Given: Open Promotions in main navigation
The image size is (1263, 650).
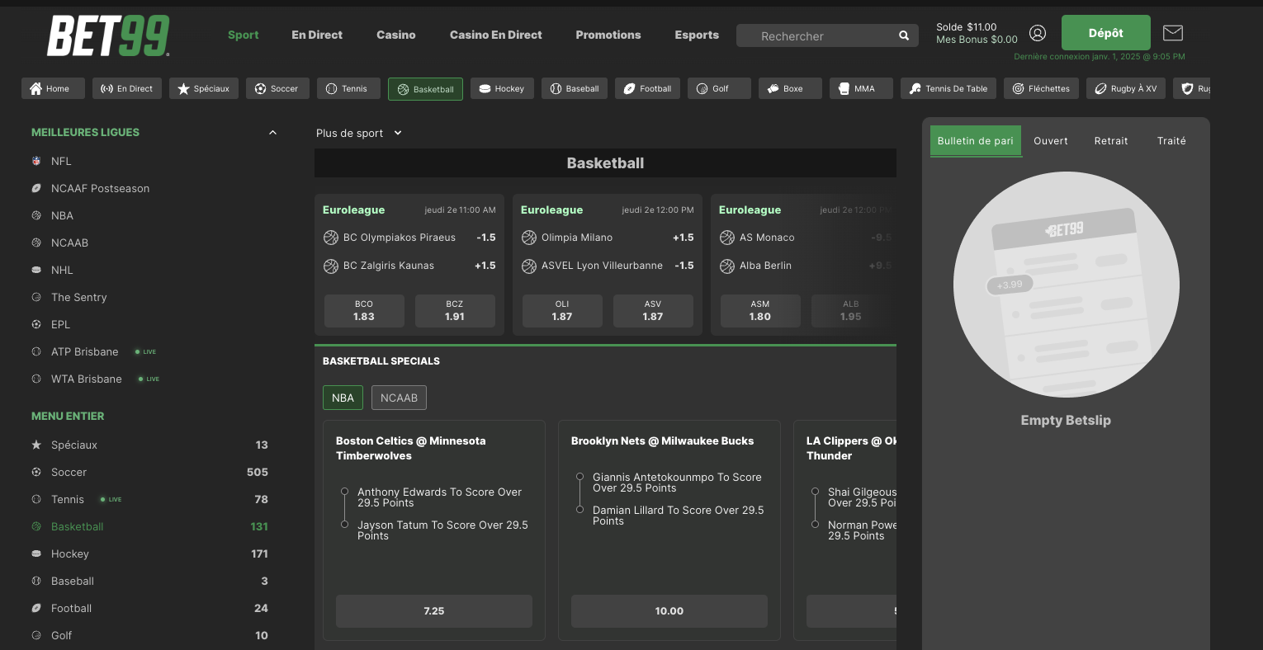Looking at the screenshot, I should point(608,35).
